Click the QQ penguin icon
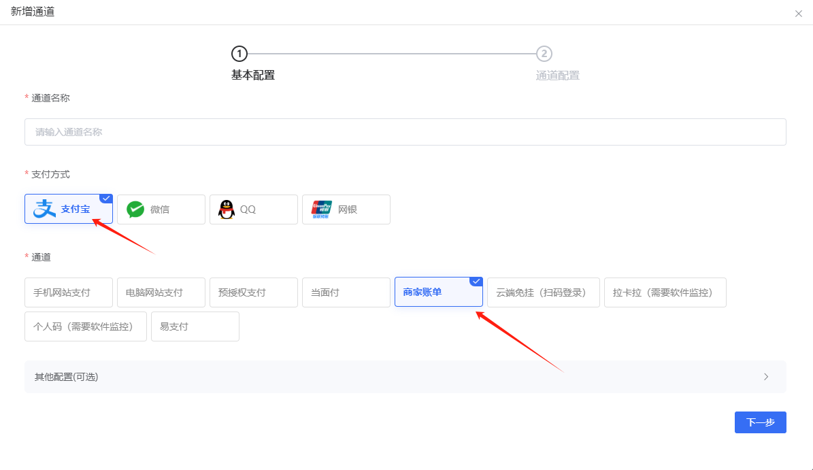This screenshot has width=813, height=470. click(227, 209)
